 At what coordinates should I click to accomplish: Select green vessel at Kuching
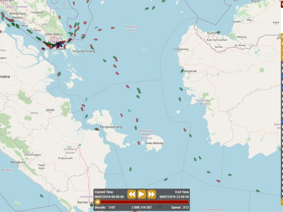tap(218, 33)
